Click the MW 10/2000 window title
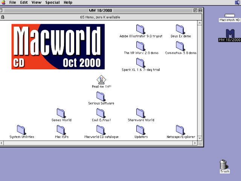The height and width of the screenshot is (181, 241). 101,11
